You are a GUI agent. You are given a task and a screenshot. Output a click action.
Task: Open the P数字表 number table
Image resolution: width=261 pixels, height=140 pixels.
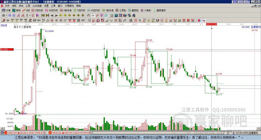point(66,10)
